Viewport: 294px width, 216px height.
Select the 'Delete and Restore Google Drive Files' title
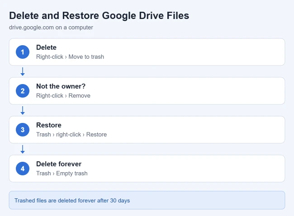[99, 15]
